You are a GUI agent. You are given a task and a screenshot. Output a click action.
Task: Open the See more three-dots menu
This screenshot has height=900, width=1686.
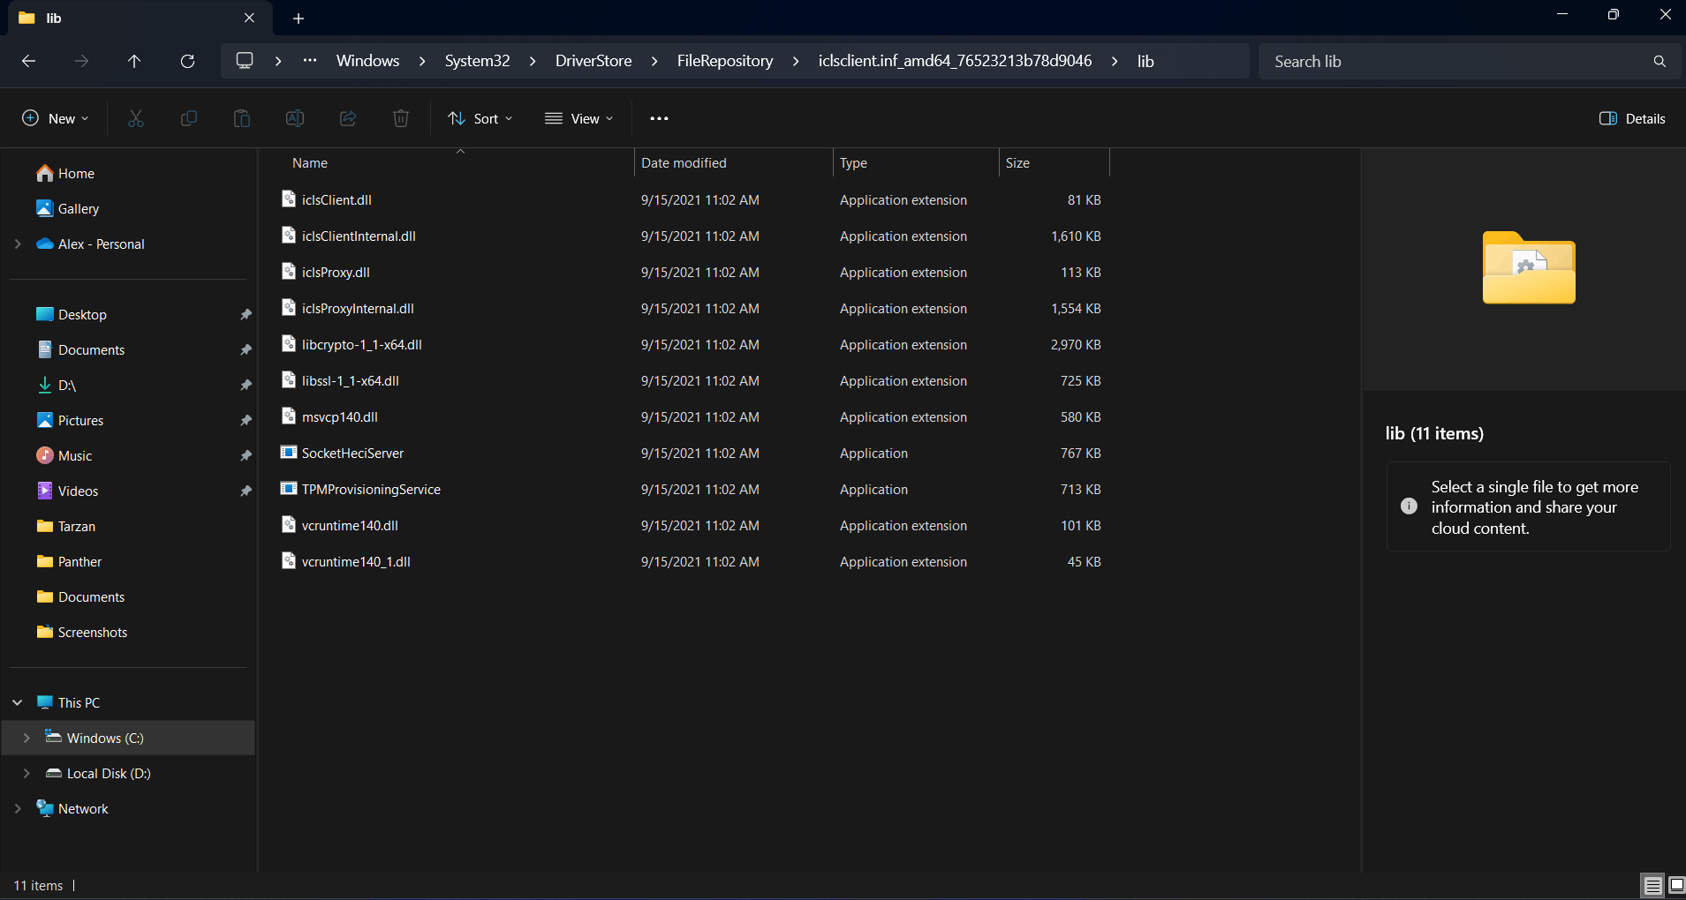(x=659, y=118)
